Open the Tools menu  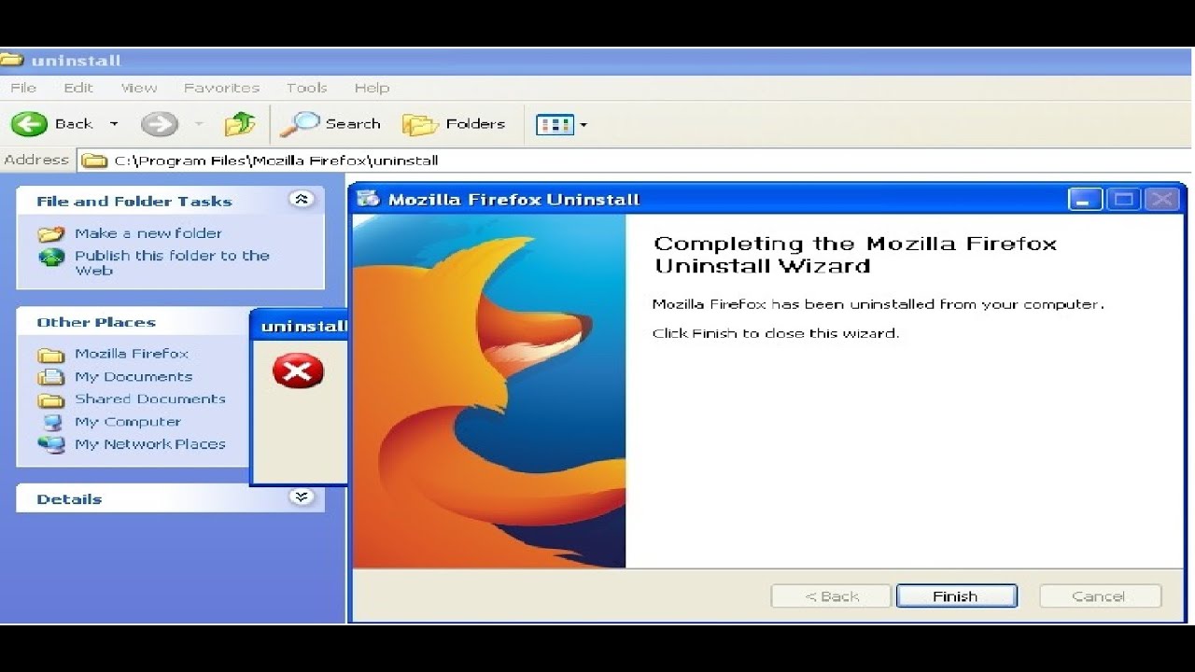point(306,88)
